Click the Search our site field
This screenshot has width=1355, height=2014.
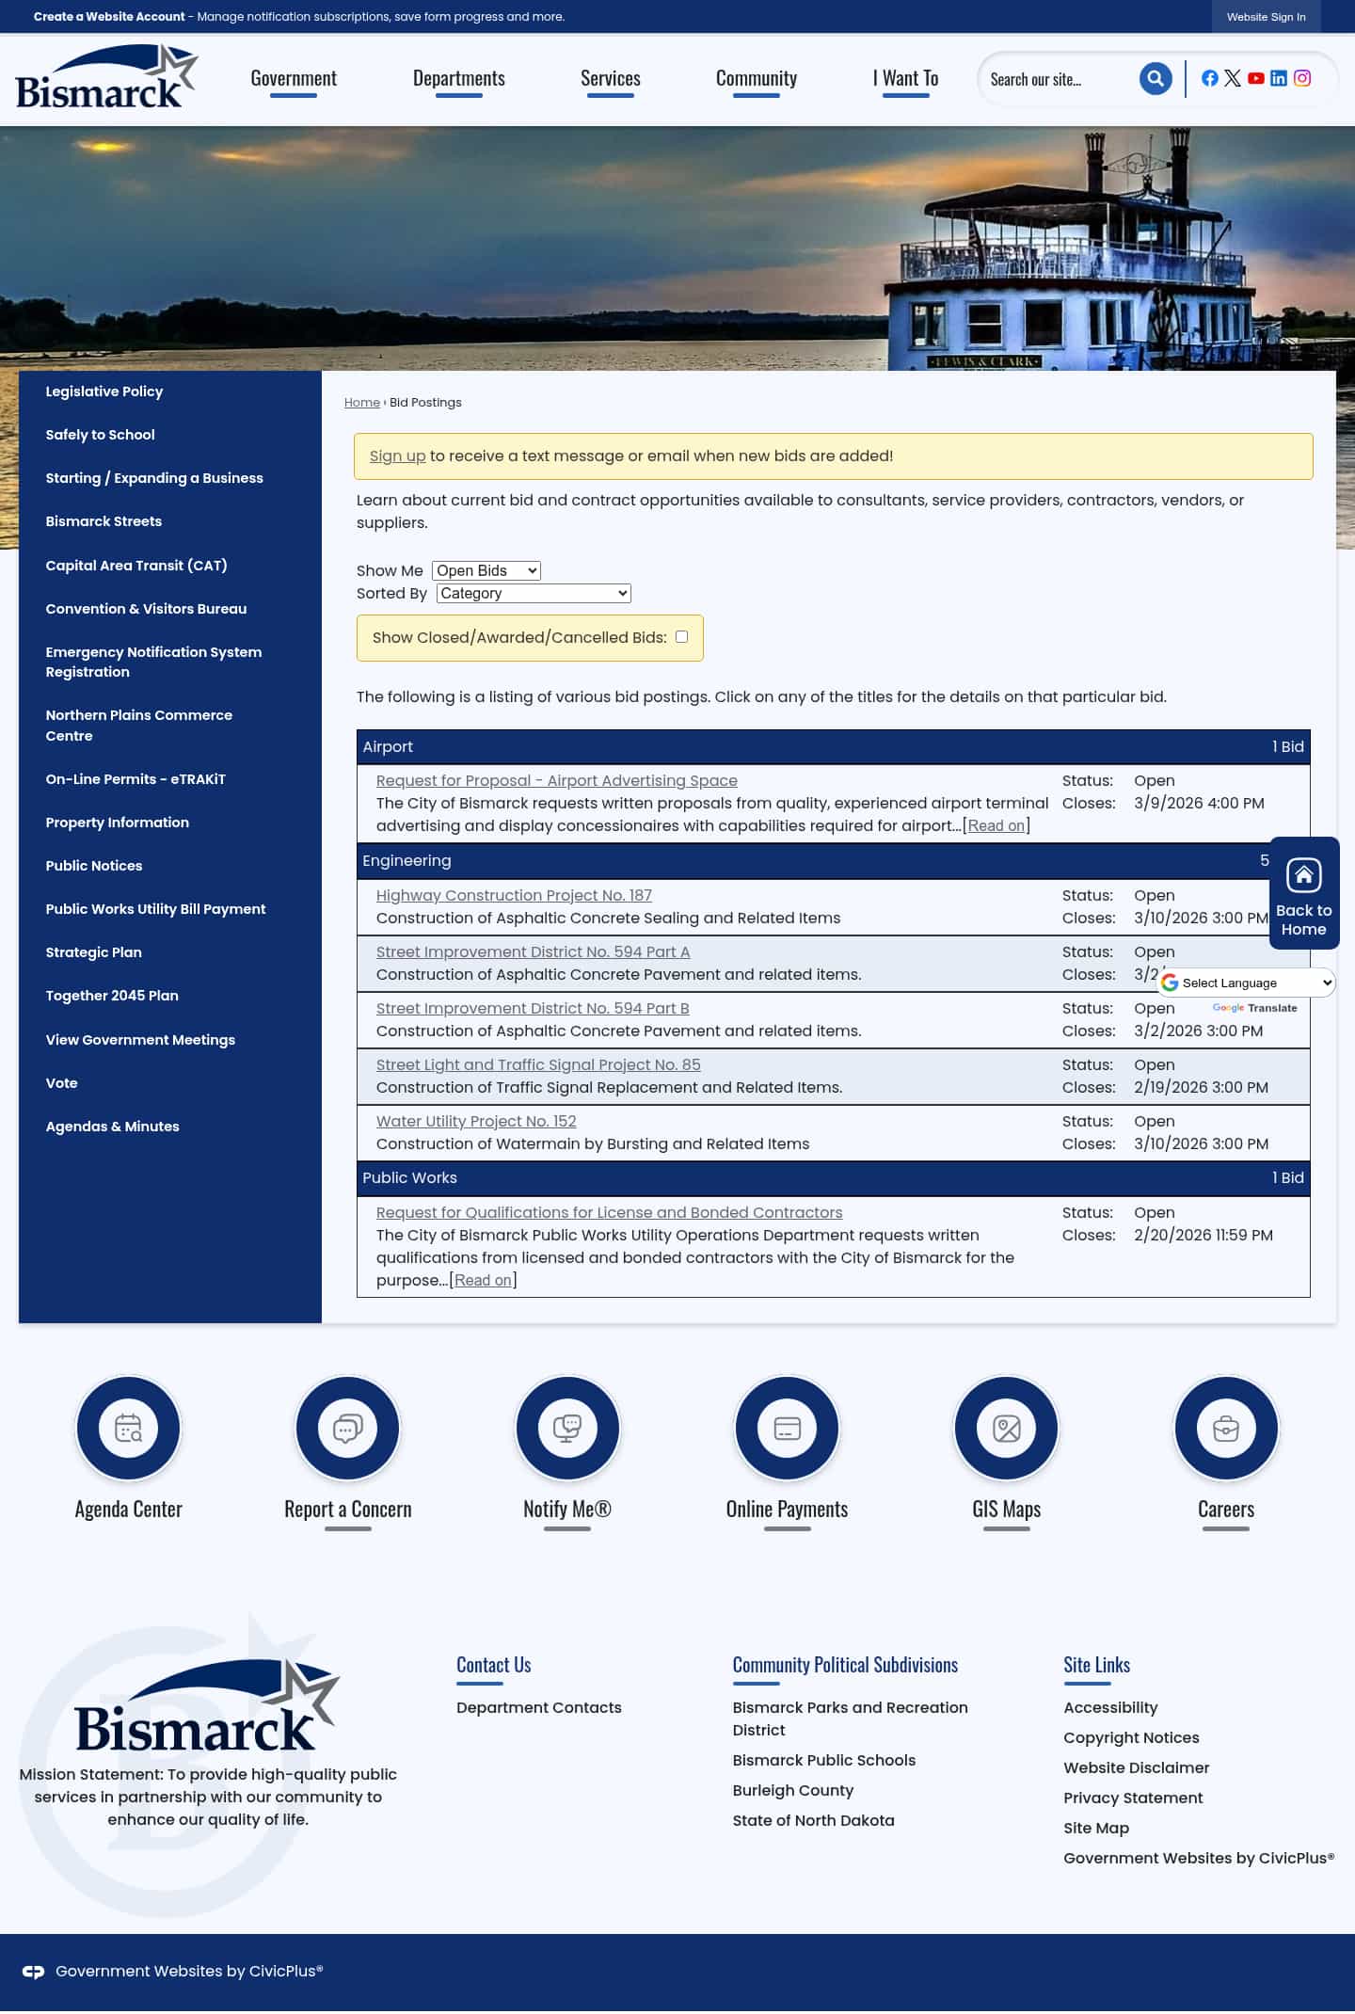1059,79
